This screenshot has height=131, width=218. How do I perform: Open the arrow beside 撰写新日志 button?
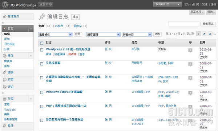click(178, 4)
